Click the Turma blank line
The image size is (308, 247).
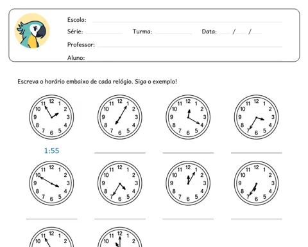point(173,33)
